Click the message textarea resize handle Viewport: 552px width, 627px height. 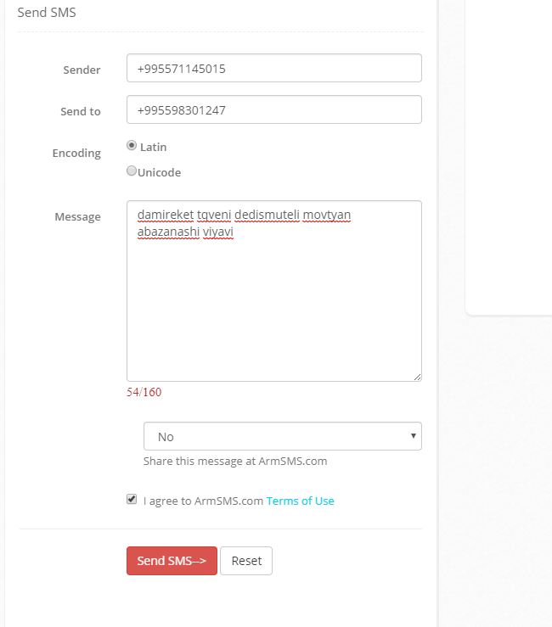pyautogui.click(x=416, y=376)
